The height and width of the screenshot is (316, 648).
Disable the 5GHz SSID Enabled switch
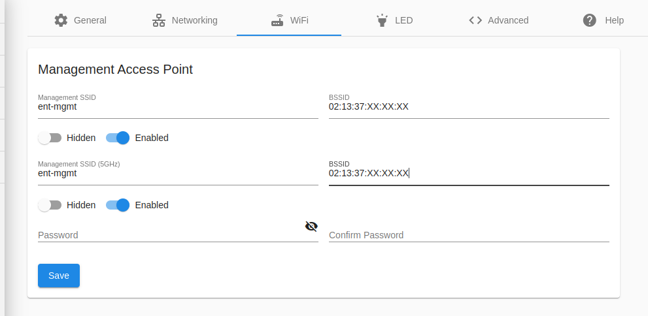click(x=118, y=205)
